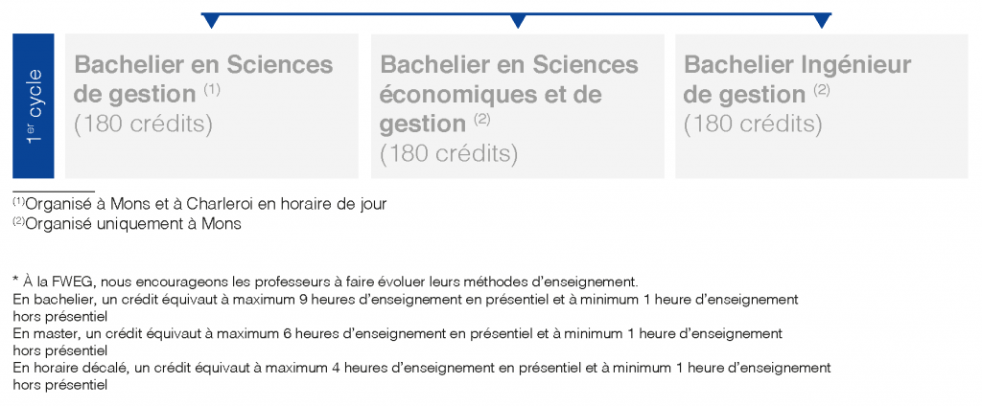Click footnote Organisé uniquement à Mons
Image resolution: width=982 pixels, height=406 pixels.
[x=128, y=224]
